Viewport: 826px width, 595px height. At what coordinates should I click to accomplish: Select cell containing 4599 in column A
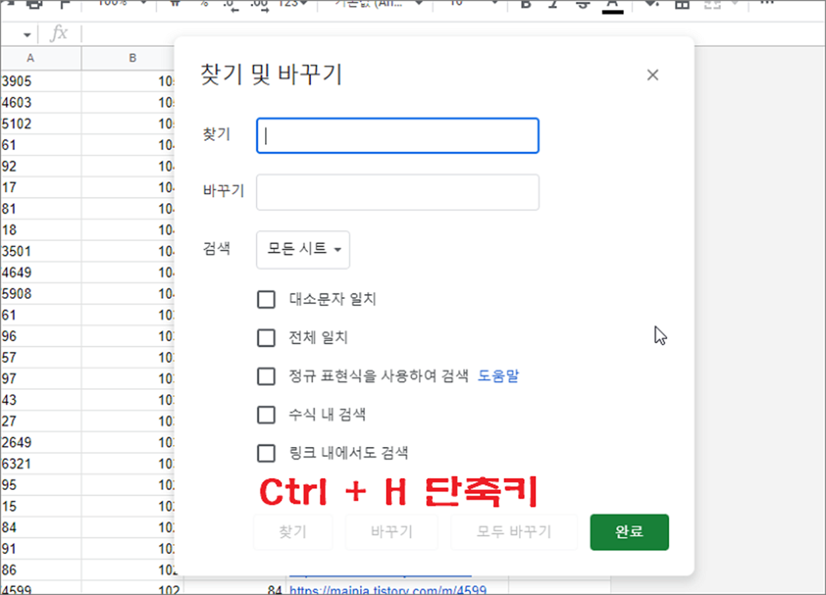(41, 588)
